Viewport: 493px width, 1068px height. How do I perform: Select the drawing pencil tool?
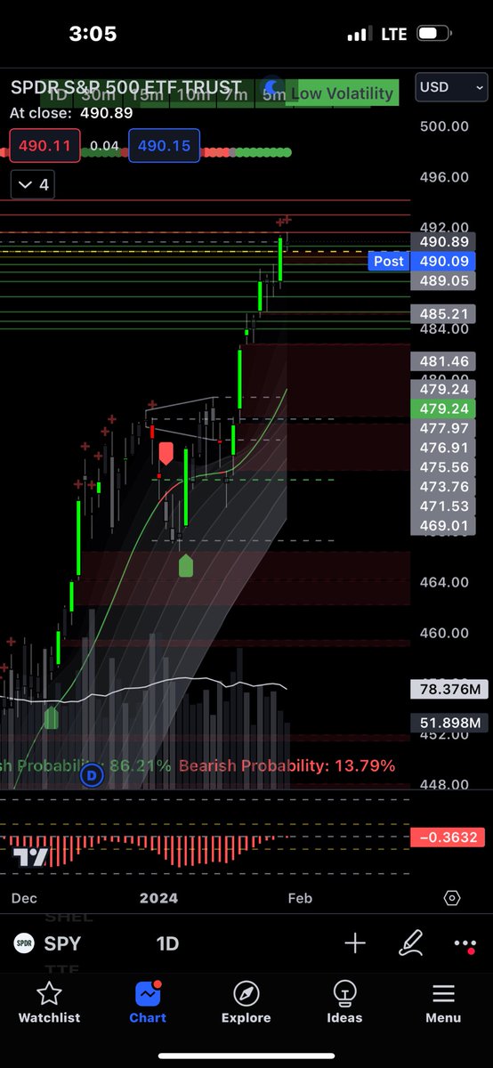point(410,943)
